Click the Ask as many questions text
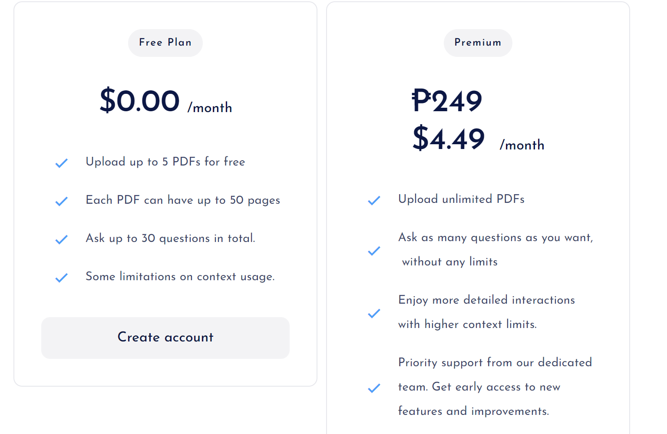Image resolution: width=667 pixels, height=434 pixels. point(495,238)
